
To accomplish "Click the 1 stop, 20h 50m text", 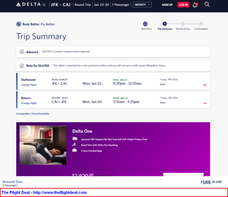I will pyautogui.click(x=169, y=98).
